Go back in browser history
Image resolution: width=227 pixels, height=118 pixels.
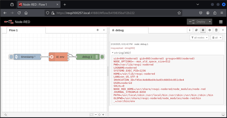(x=5, y=13)
